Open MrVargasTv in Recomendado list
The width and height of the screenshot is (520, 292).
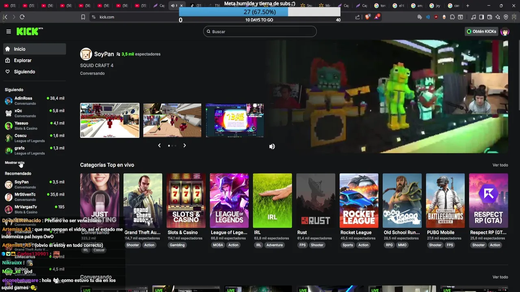pyautogui.click(x=35, y=209)
